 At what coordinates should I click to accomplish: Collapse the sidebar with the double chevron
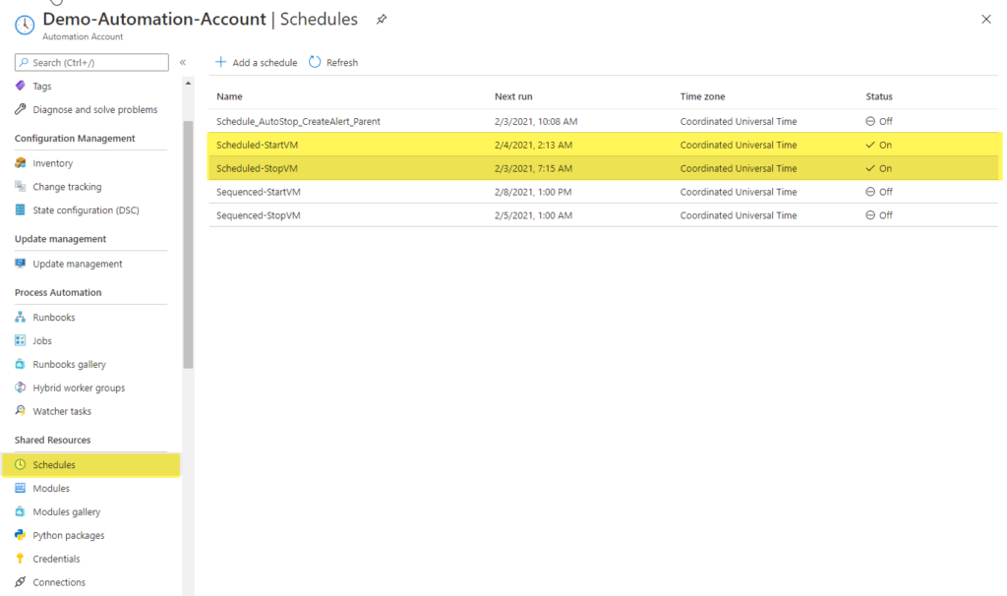tap(183, 62)
